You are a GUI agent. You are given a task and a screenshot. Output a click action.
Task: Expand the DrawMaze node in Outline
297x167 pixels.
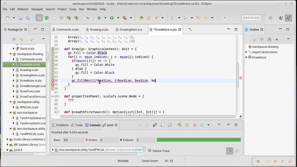pos(246,57)
